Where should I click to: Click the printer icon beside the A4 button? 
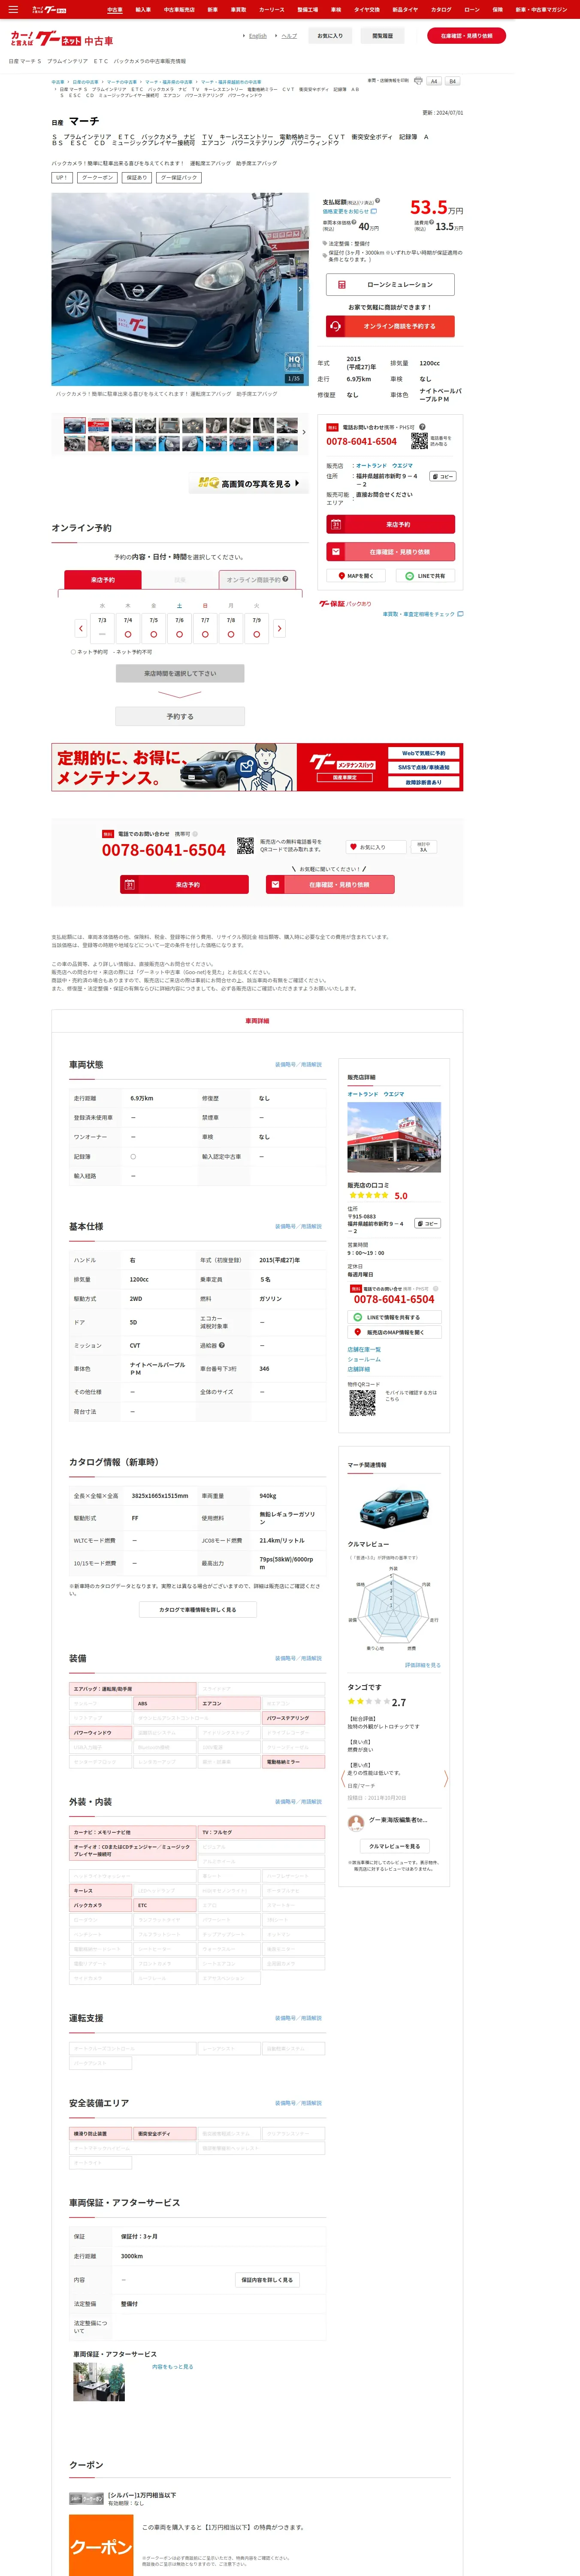point(418,81)
